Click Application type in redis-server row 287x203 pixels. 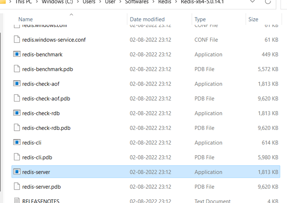pyautogui.click(x=208, y=172)
